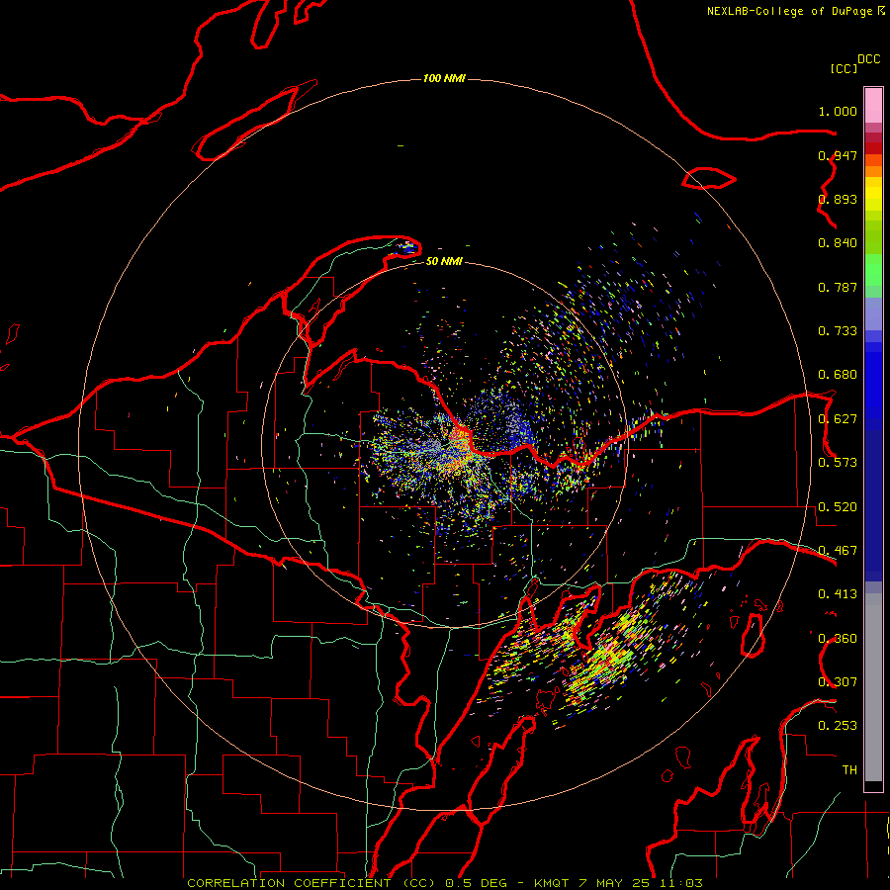The width and height of the screenshot is (890, 890).
Task: Click the 0.573 value on color scale
Action: coord(838,463)
